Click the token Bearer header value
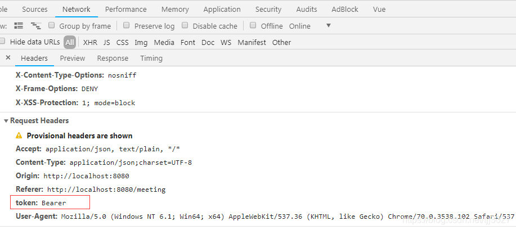The width and height of the screenshot is (516, 230). 53,202
